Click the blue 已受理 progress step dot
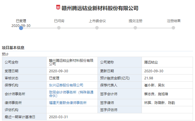Viewport: 195px width, 121px height. pos(21,28)
